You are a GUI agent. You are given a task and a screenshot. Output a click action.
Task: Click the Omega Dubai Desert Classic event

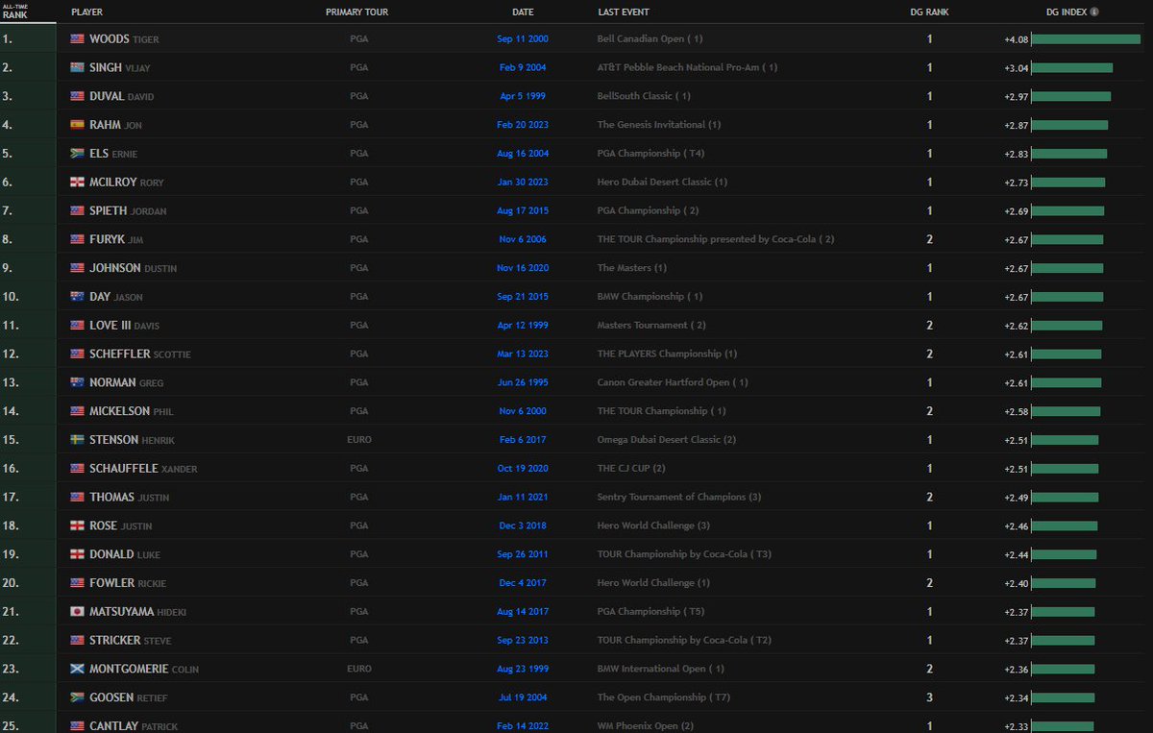click(667, 440)
